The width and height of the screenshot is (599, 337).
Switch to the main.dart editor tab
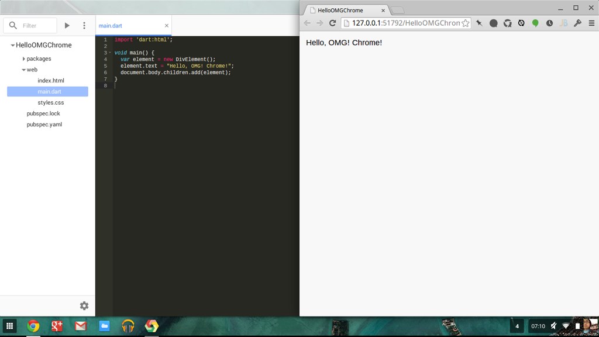click(111, 26)
